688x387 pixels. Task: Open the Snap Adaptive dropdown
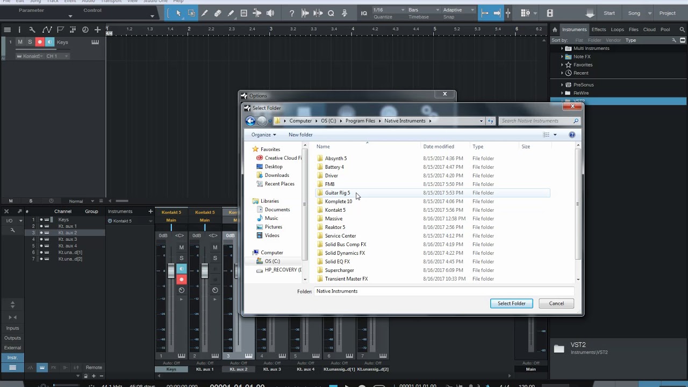(458, 10)
